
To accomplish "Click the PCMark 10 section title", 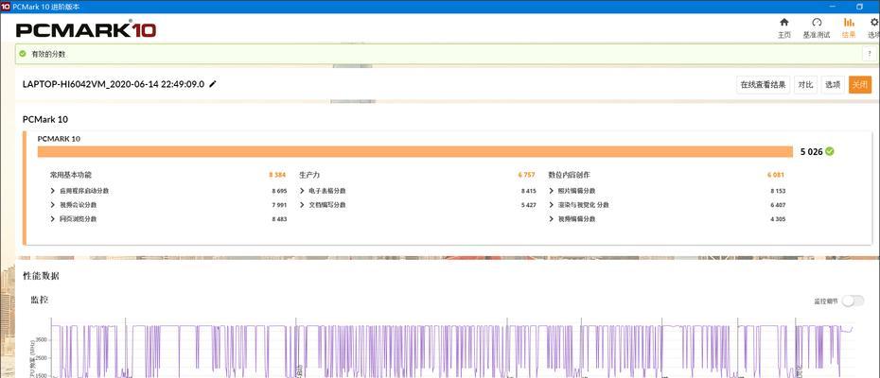I will (x=45, y=119).
